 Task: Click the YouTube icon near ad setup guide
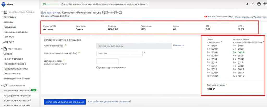point(206,16)
